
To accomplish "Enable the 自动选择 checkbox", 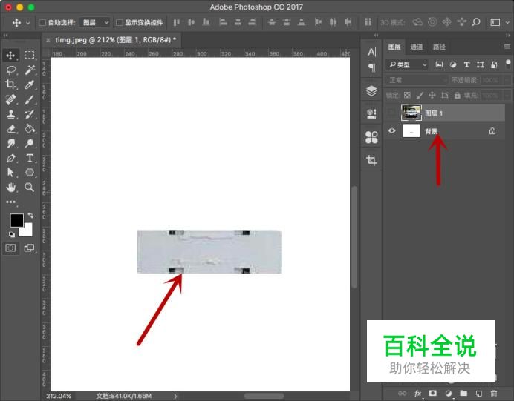I will [42, 22].
